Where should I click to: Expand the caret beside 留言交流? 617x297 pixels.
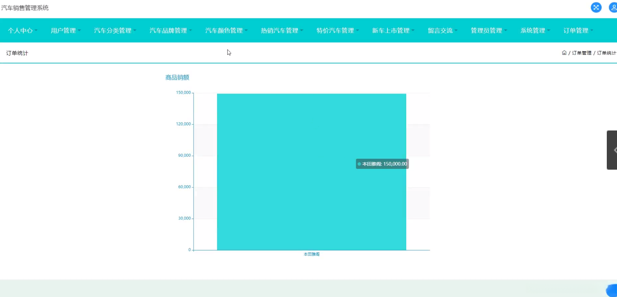(456, 30)
